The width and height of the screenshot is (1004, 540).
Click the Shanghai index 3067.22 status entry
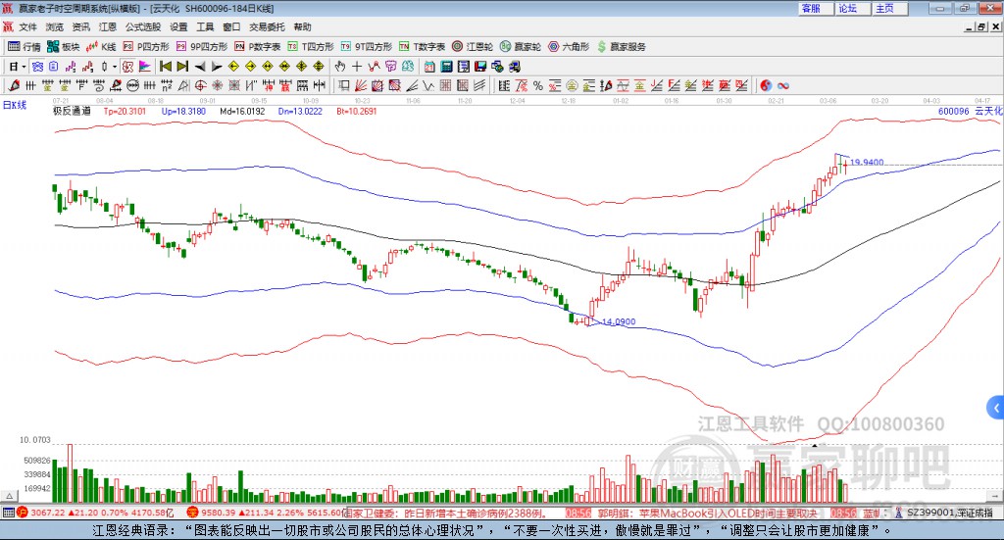pyautogui.click(x=96, y=513)
